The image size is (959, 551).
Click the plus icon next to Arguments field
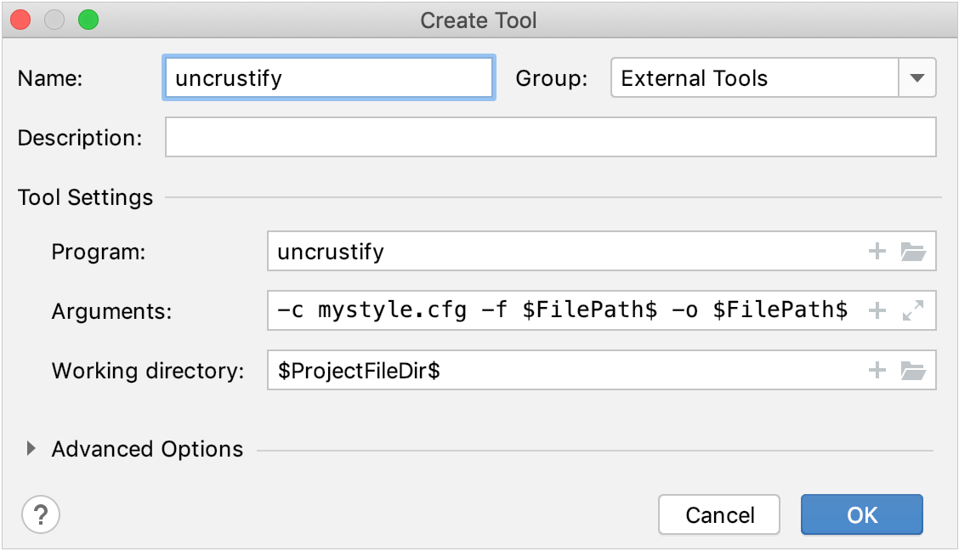(x=877, y=310)
